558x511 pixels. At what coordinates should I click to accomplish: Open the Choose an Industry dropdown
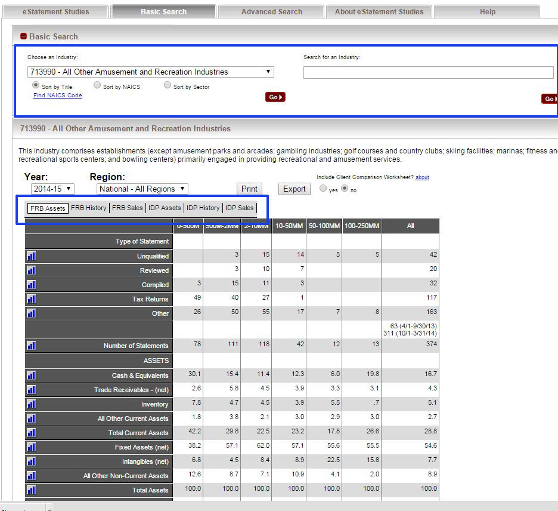click(150, 71)
